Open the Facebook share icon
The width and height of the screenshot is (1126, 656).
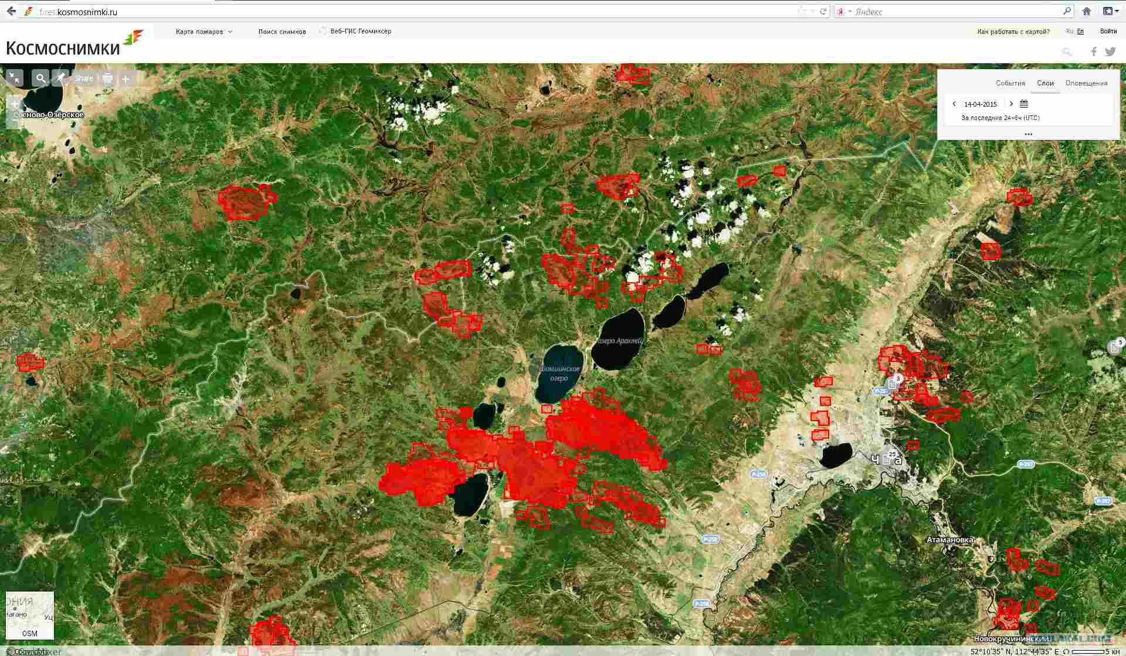(1094, 52)
